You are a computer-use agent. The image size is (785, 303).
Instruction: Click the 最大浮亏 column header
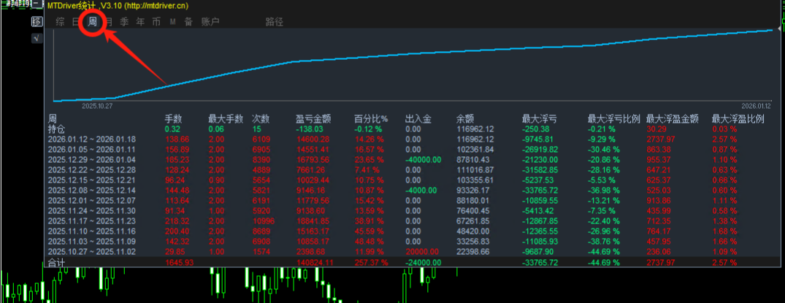[539, 118]
